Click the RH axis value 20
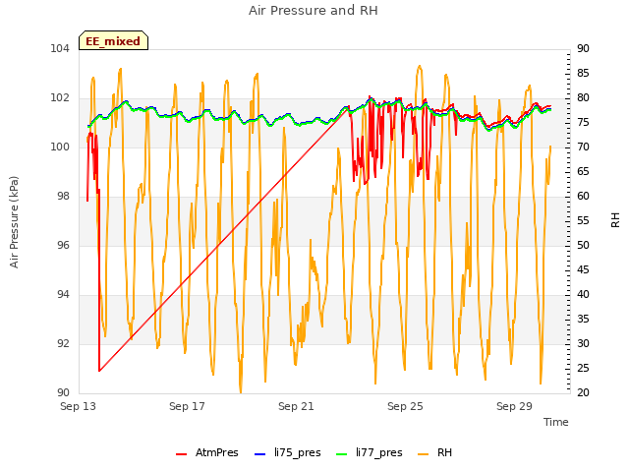Image resolution: width=629 pixels, height=472 pixels. [583, 392]
